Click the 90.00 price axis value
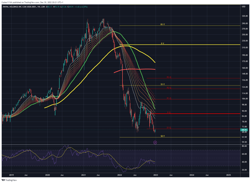251x183 pixels. click(x=244, y=111)
